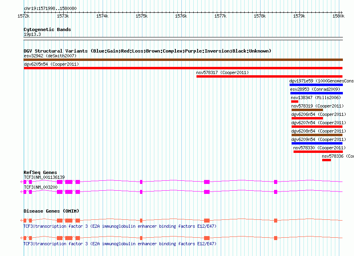This screenshot has width=354, height=256.
Task: Click the 1575k ruler tick label
Action: (x=142, y=16)
